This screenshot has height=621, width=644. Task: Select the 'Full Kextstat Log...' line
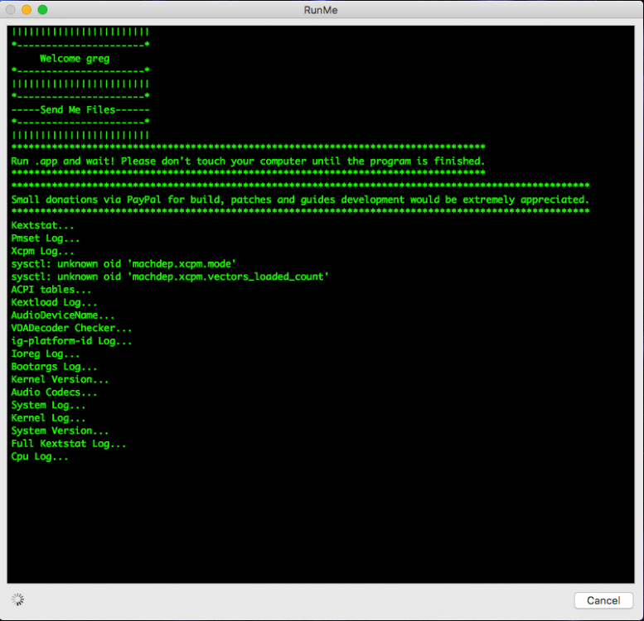pos(69,444)
